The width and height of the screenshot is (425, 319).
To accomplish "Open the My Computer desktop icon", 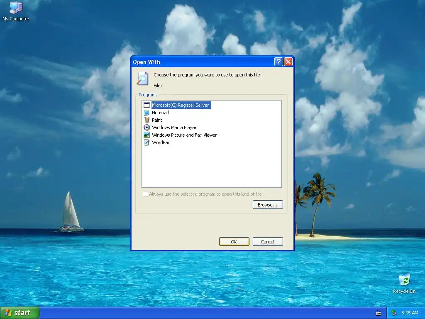I will pos(16,11).
